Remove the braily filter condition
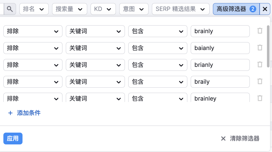This screenshot has height=152, width=272. coord(260,81)
